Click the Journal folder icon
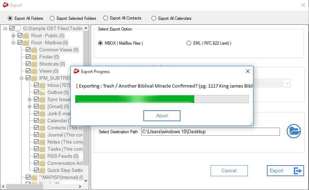 click(x=42, y=135)
